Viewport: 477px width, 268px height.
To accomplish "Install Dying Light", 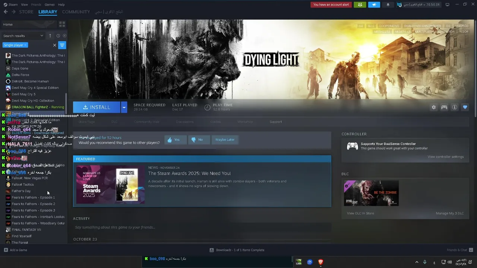I will tap(97, 107).
